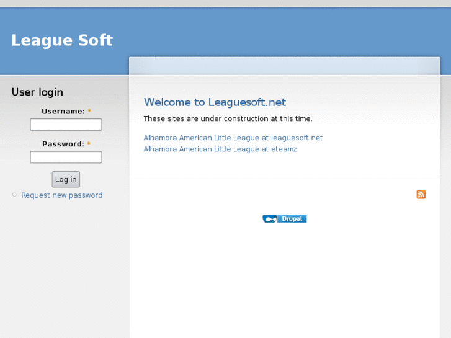Viewport: 451px width, 338px height.
Task: Focus the Username input field
Action: click(x=66, y=125)
